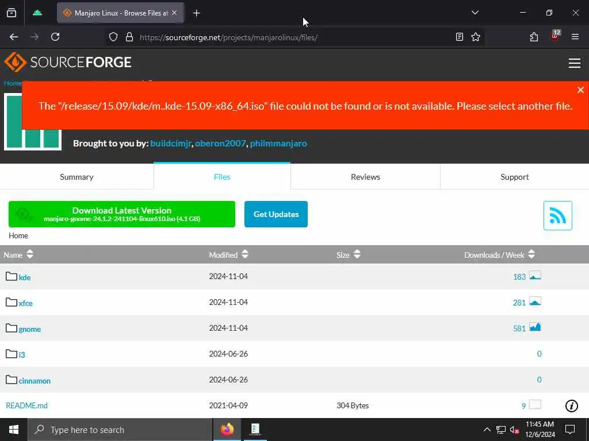Open the second taskbar app icon
The width and height of the screenshot is (589, 441).
coord(255,430)
